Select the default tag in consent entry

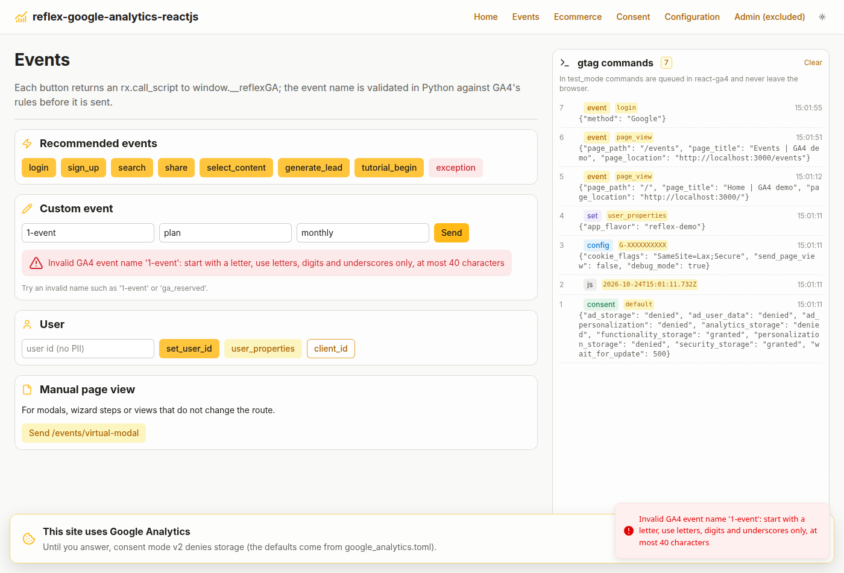pyautogui.click(x=639, y=305)
